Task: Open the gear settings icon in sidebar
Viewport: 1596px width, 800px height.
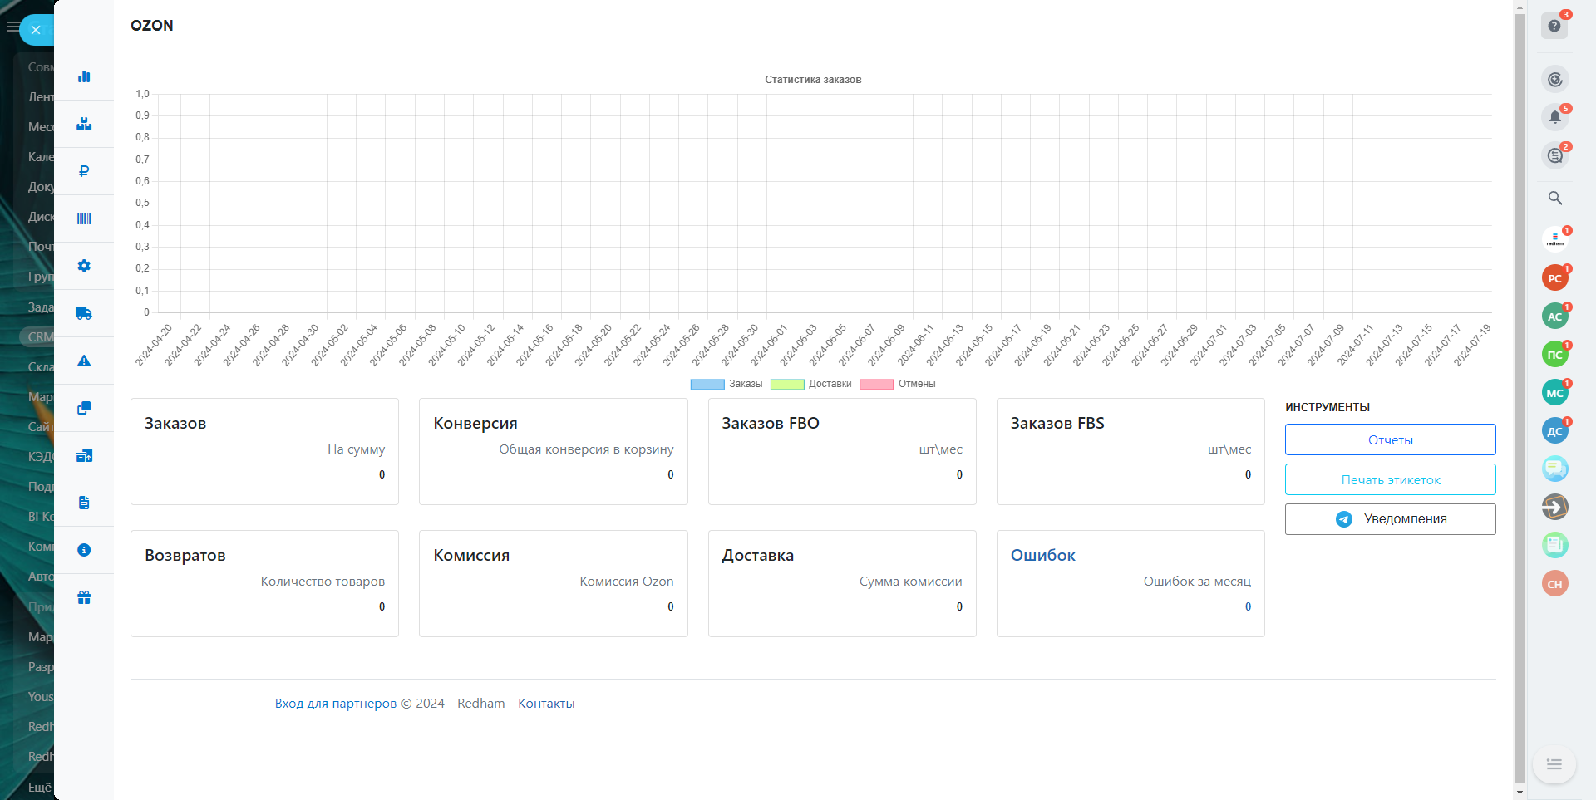Action: point(84,266)
